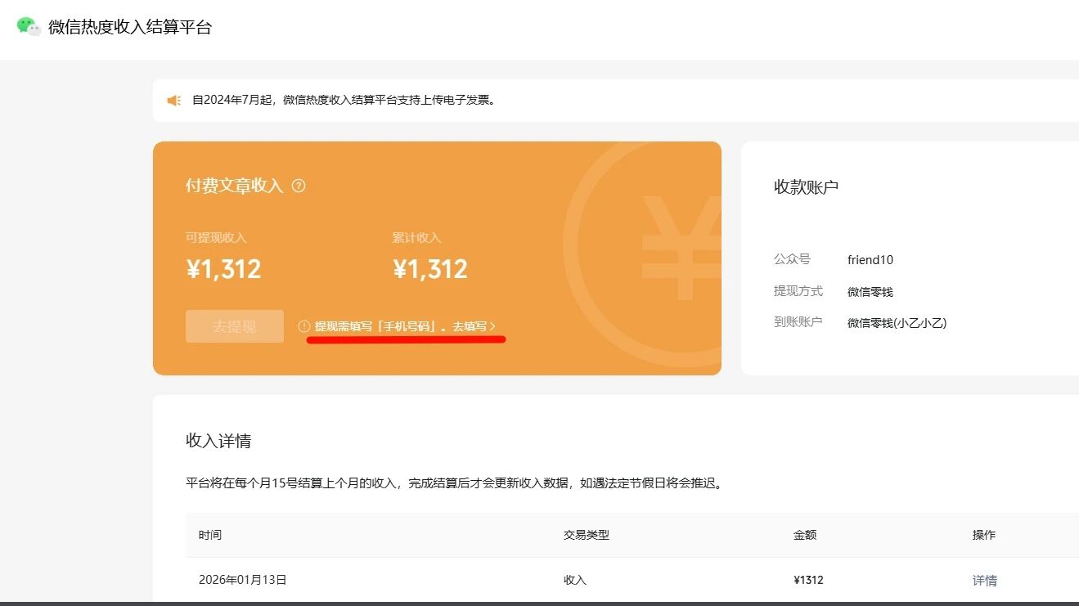Click the 微信热度收入结算平台 title
Viewport: 1079px width, 606px height.
click(130, 27)
